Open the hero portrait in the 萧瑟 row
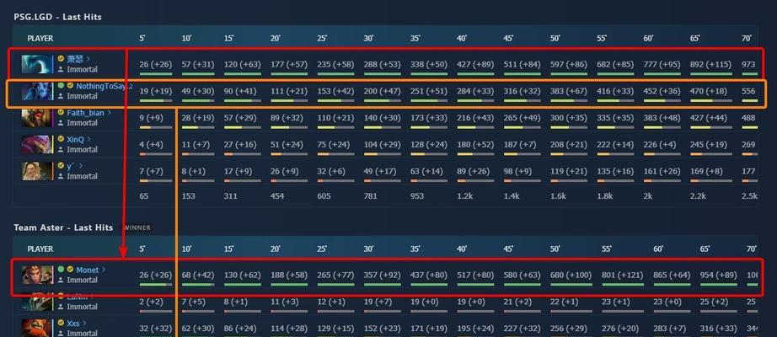The height and width of the screenshot is (337, 777). (37, 64)
